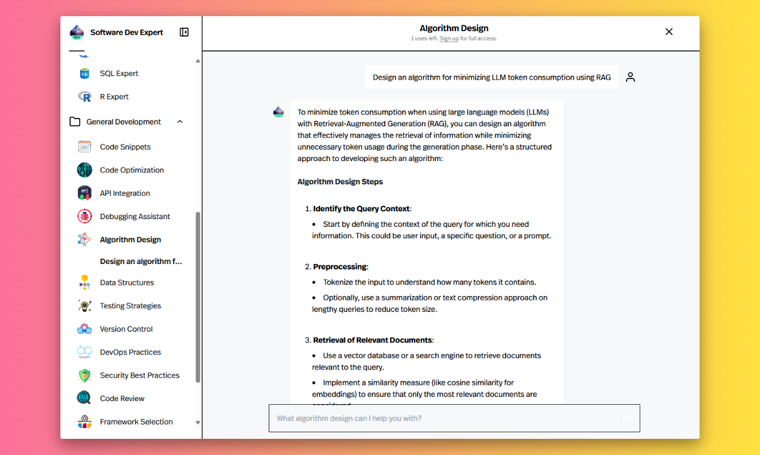This screenshot has width=760, height=455.
Task: Select DevOps Practices in sidebar
Action: pyautogui.click(x=130, y=352)
